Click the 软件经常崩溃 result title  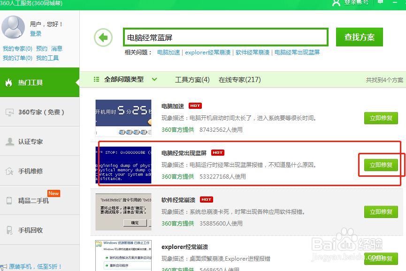178,200
